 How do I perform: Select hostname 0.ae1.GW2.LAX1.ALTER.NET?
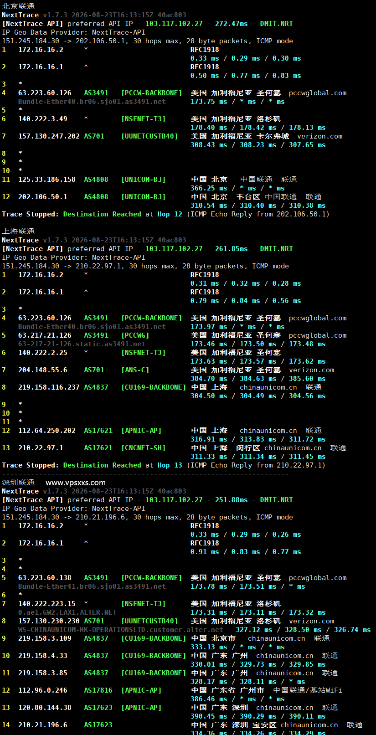coord(67,612)
